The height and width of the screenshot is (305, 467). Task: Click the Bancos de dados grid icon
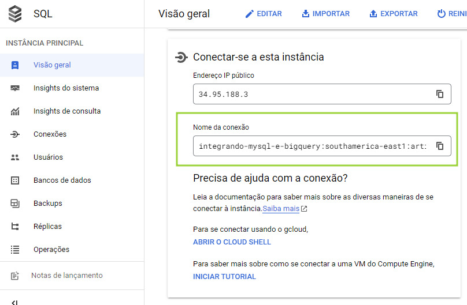[15, 180]
